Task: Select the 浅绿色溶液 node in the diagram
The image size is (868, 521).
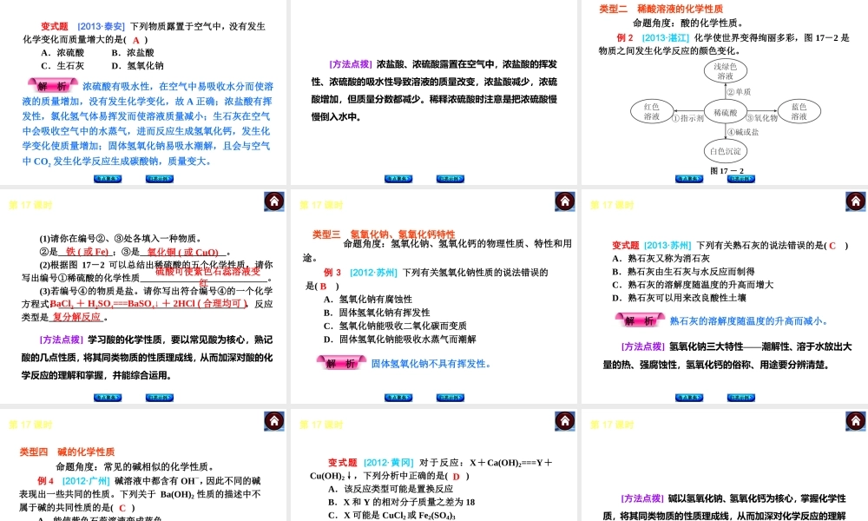Action: coord(725,71)
